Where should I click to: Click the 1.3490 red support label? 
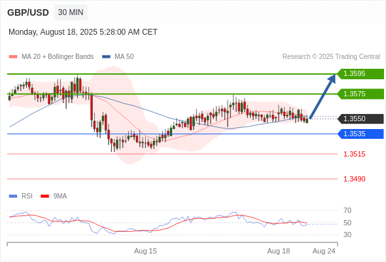click(355, 179)
